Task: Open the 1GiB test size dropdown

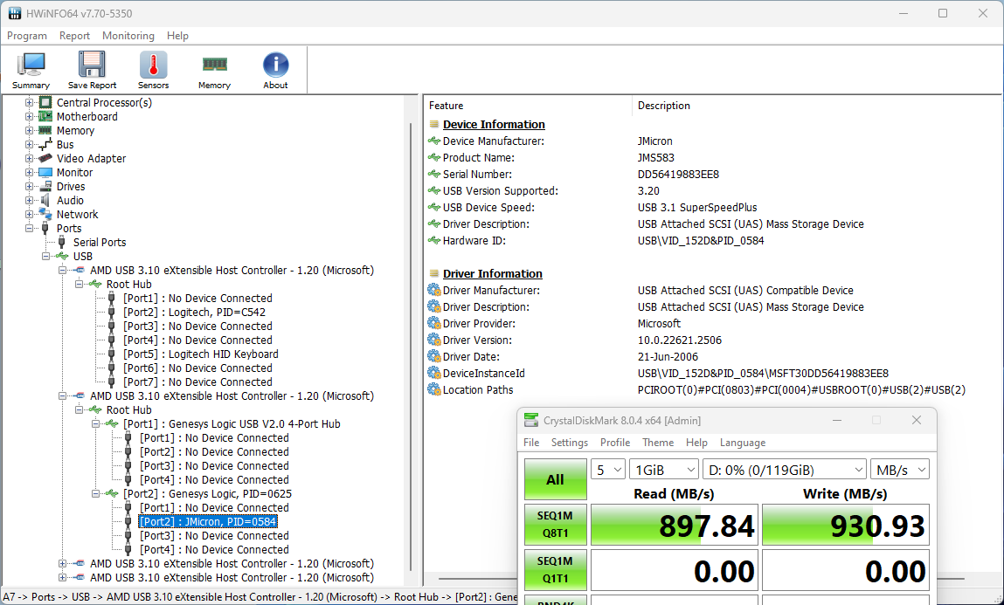Action: 664,470
